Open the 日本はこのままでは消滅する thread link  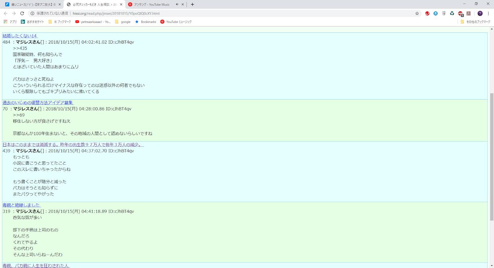click(73, 145)
